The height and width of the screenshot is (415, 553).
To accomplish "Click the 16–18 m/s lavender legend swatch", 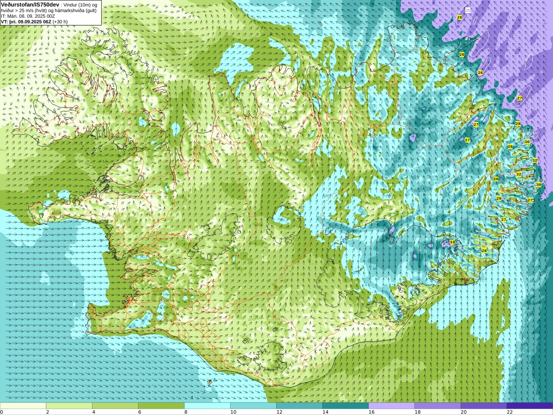I will coord(391,405).
